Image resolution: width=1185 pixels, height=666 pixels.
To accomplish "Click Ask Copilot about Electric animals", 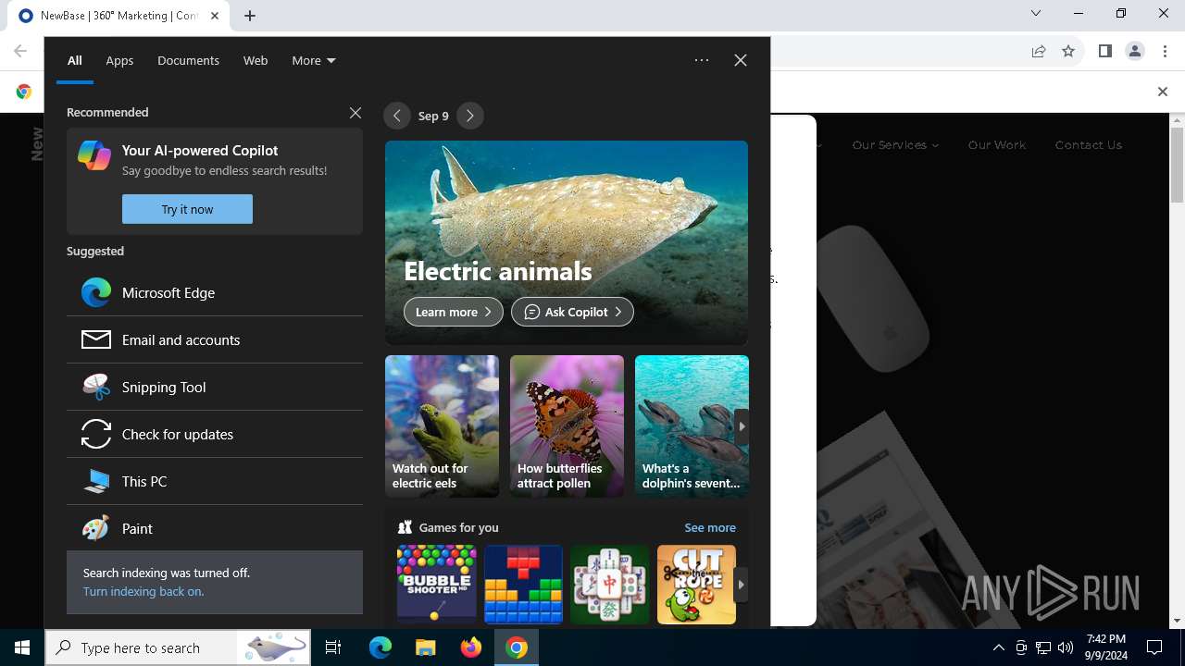I will (x=572, y=312).
